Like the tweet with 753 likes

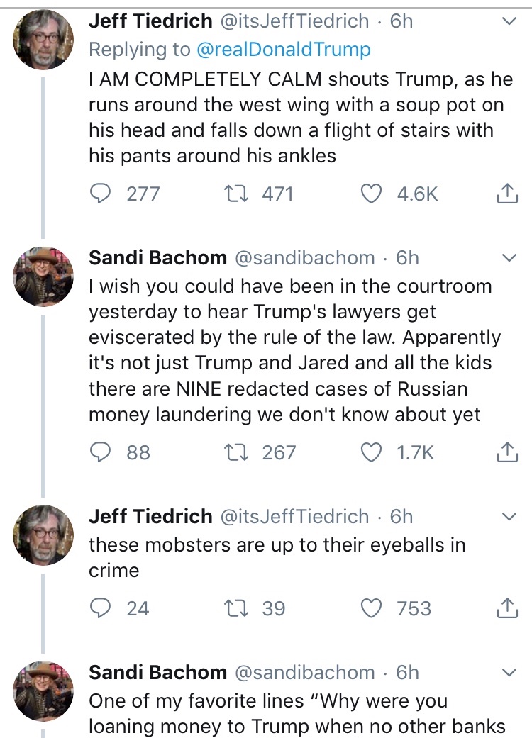pyautogui.click(x=371, y=608)
